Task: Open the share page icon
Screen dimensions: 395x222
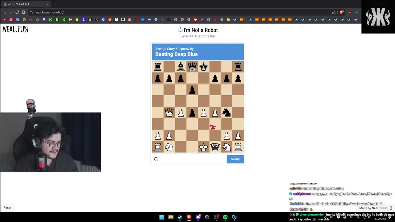Action: point(334,12)
